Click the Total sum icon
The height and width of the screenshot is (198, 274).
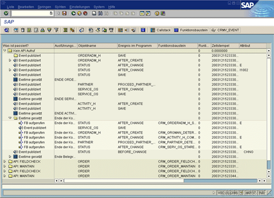point(65,30)
